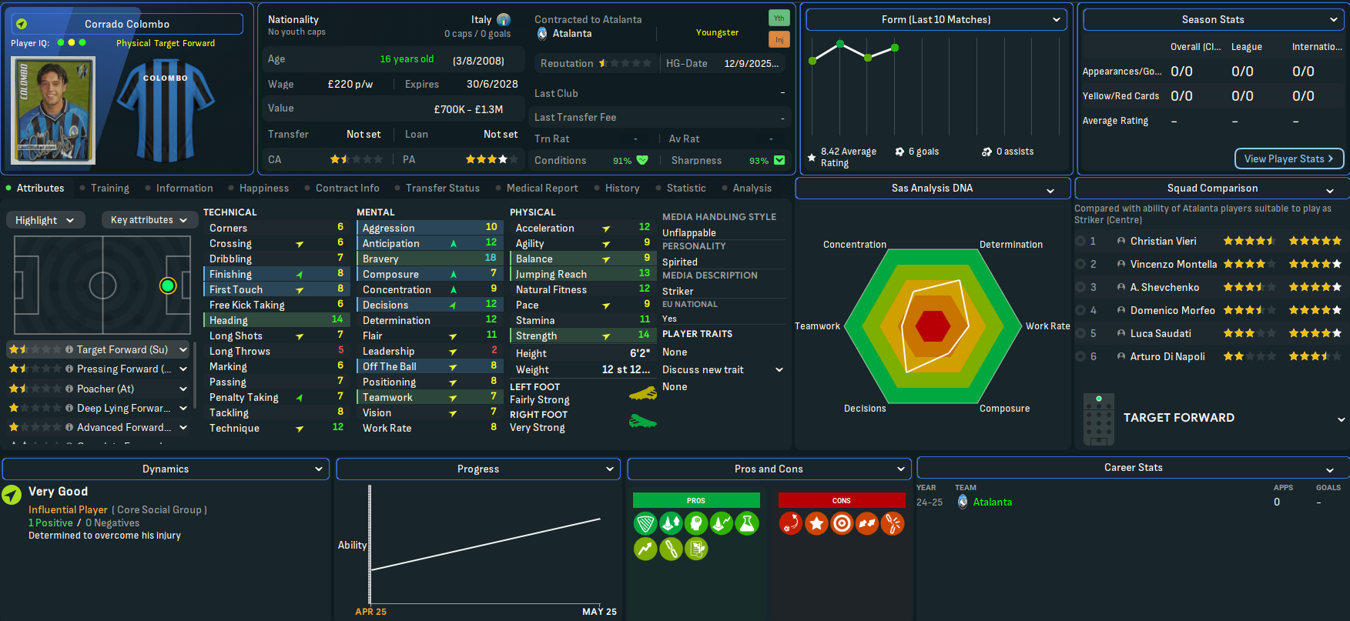Click the Atalanta club badge beside contract

tap(542, 34)
